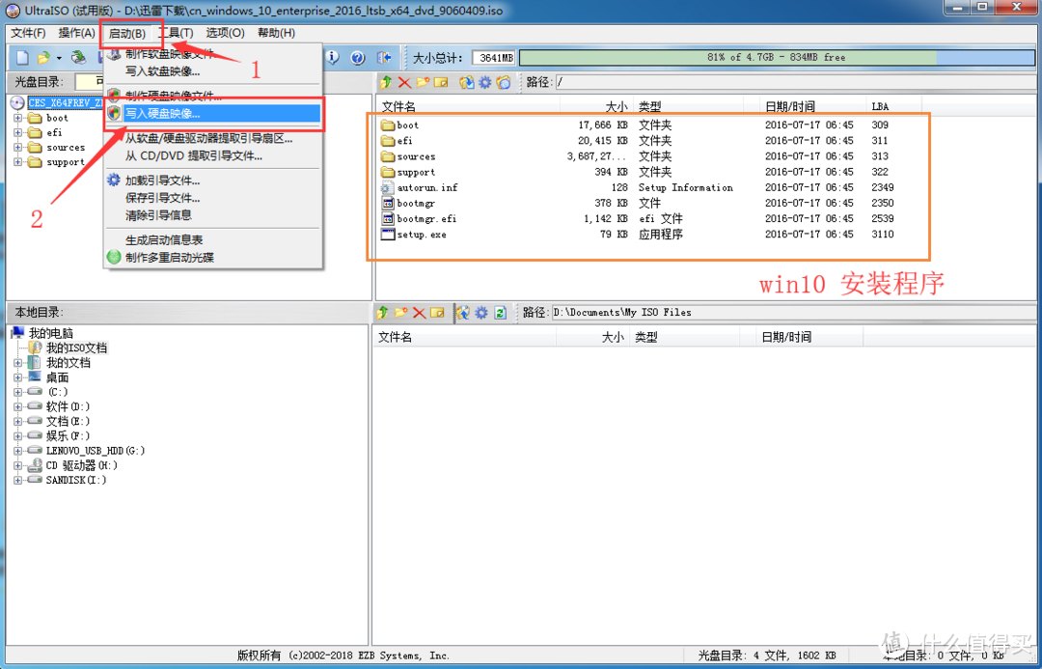This screenshot has width=1042, height=669.
Task: Expand 桌面 in local tree
Action: [18, 377]
